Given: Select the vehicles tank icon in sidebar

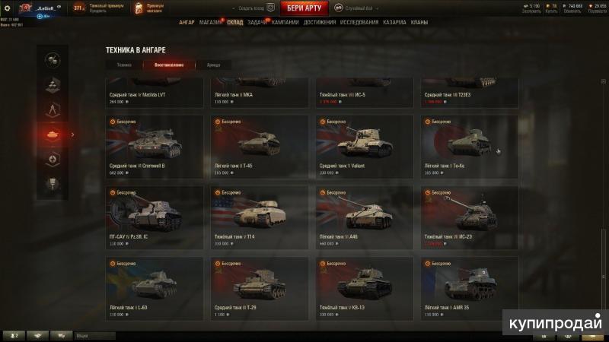Looking at the screenshot, I should tap(53, 135).
